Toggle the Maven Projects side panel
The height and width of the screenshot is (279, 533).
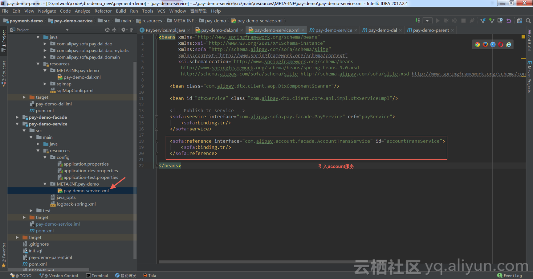pyautogui.click(x=529, y=76)
